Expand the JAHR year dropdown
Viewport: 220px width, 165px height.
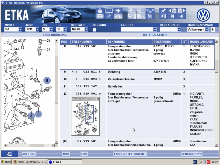click(x=37, y=29)
